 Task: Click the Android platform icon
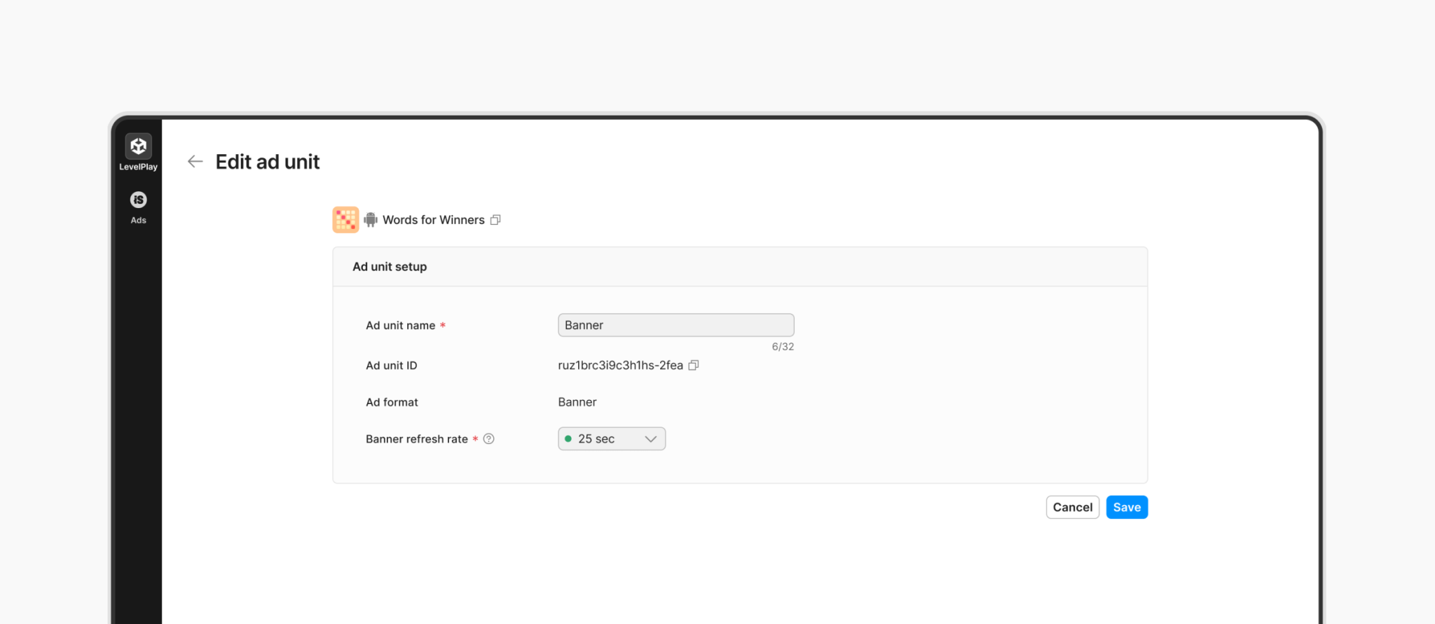[x=371, y=220]
